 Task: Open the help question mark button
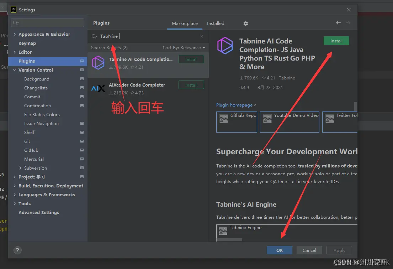(17, 250)
